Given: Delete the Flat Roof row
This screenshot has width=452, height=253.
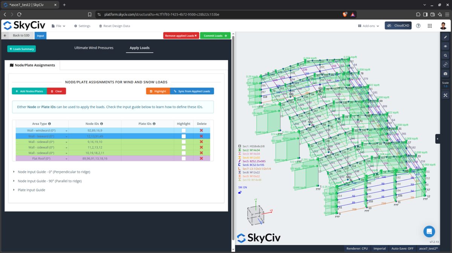Looking at the screenshot, I should (202, 159).
